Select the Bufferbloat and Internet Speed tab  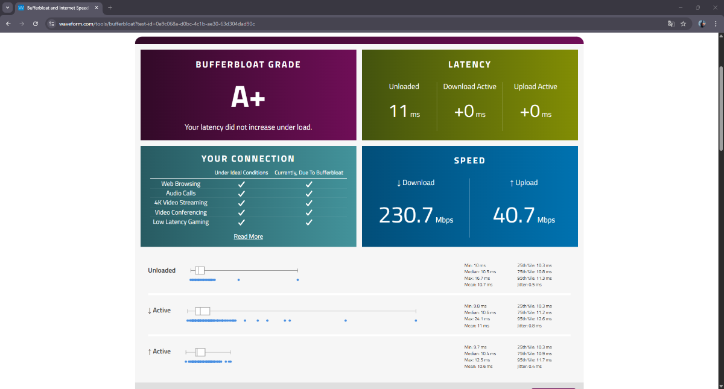coord(57,7)
